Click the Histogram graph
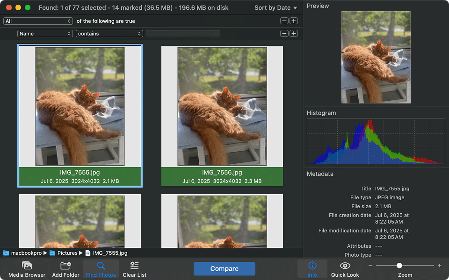Image resolution: width=449 pixels, height=280 pixels. (376, 141)
